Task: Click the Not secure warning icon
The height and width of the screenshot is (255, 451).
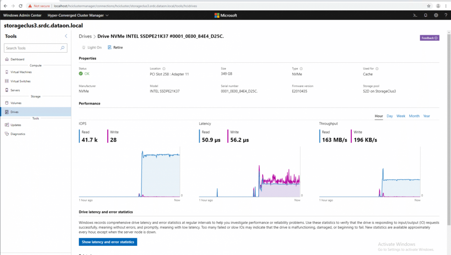Action: 30,6
